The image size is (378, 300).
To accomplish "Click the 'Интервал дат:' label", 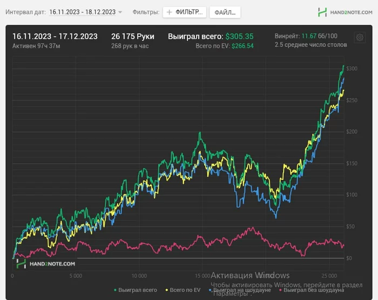I will [x=25, y=12].
